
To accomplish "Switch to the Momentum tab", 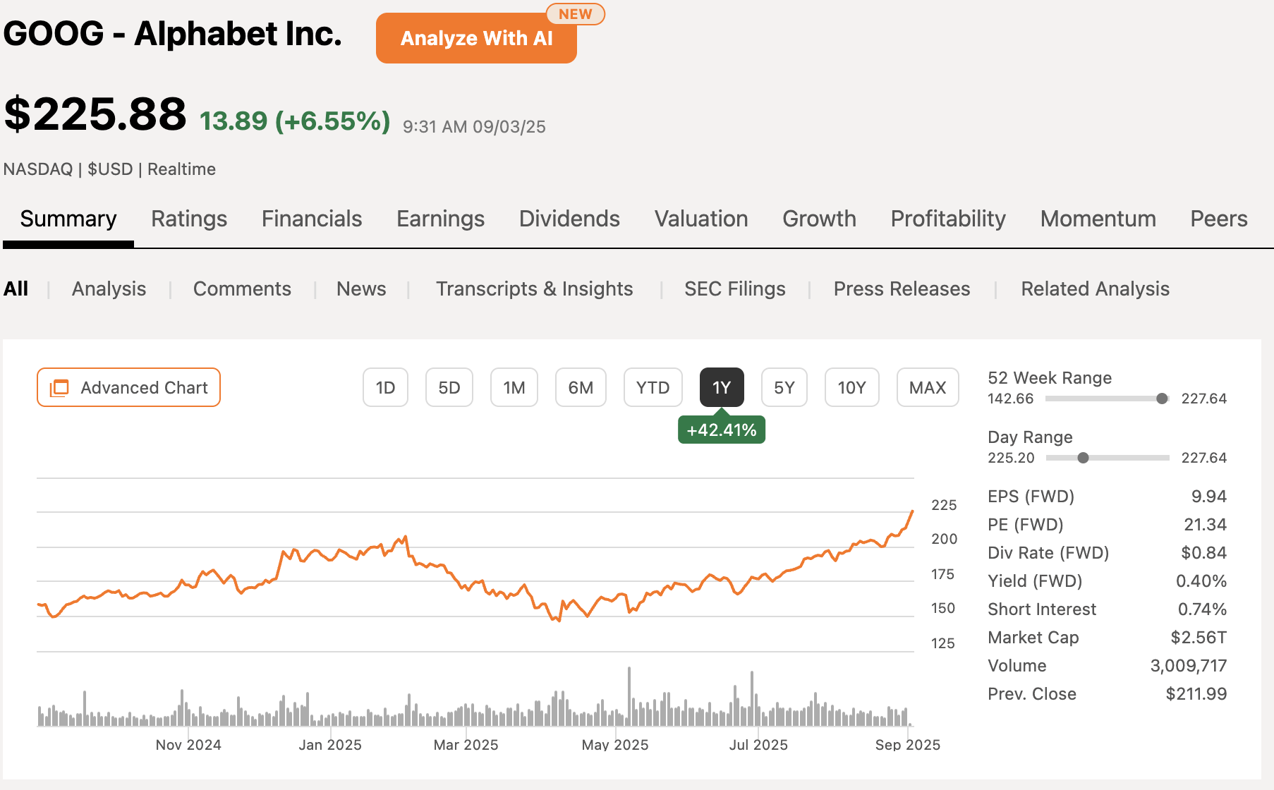I will [1097, 219].
